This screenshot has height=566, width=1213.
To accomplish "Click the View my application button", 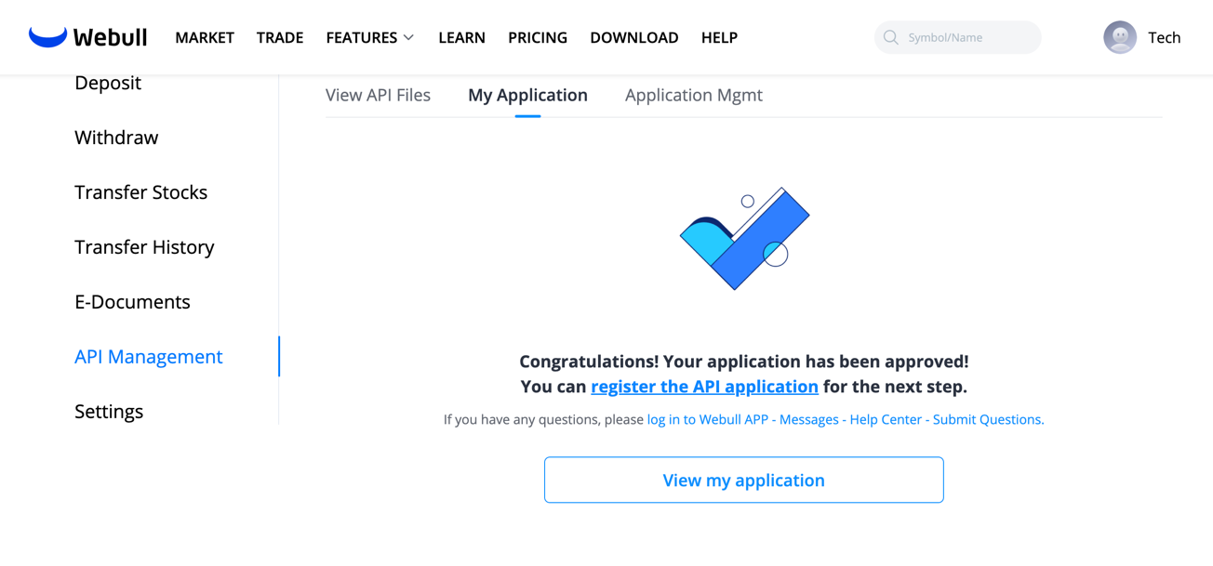I will 743,480.
